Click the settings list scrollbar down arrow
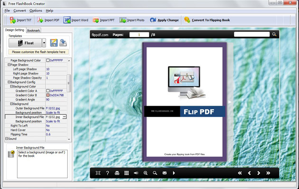Viewport: 299px width, 189px height. coord(69,140)
